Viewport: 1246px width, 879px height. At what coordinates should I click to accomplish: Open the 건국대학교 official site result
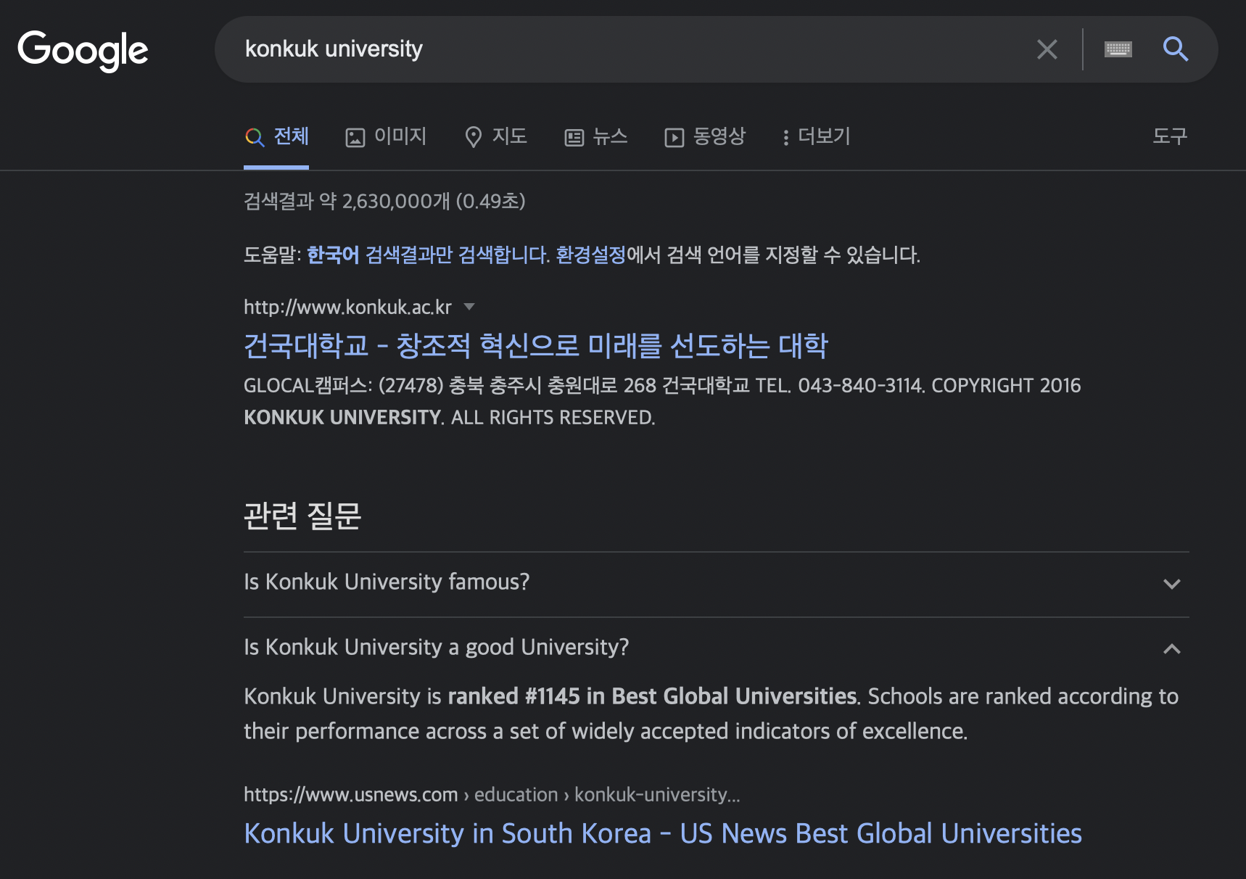pos(535,346)
